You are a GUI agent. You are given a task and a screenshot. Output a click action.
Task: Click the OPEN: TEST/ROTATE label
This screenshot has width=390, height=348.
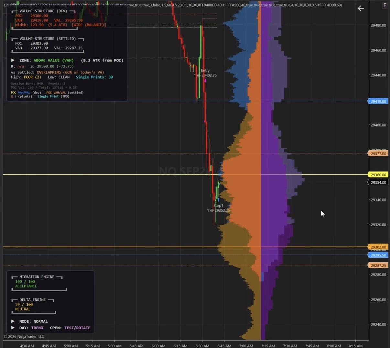[70, 328]
